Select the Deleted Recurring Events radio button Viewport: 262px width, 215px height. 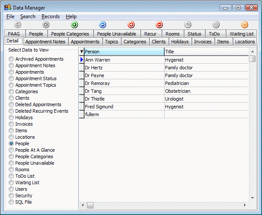tap(11, 111)
